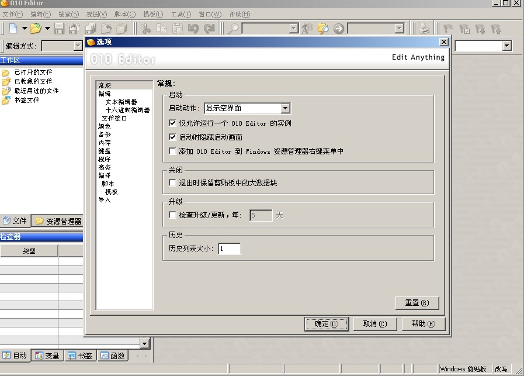Click the close all files icon

(x=122, y=29)
